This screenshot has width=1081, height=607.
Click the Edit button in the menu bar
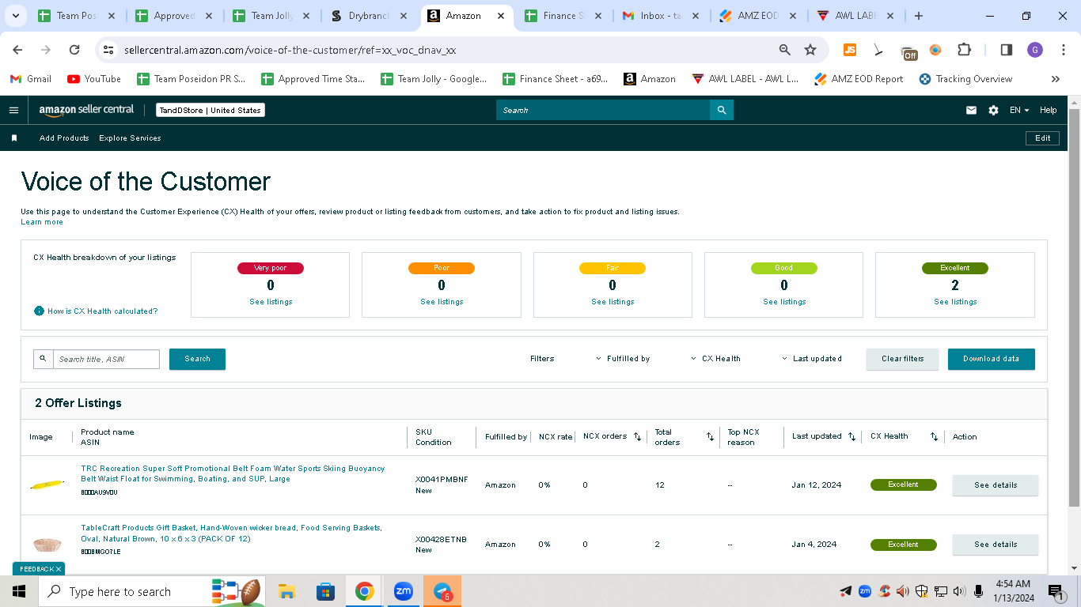pos(1043,138)
